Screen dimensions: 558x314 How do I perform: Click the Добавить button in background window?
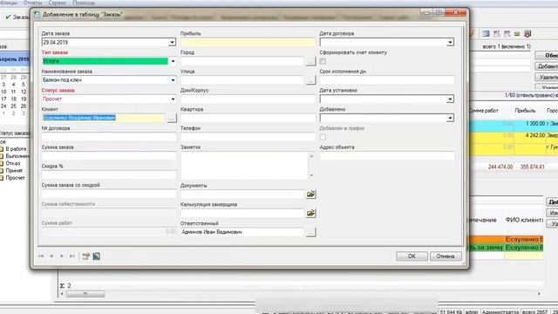[x=547, y=66]
